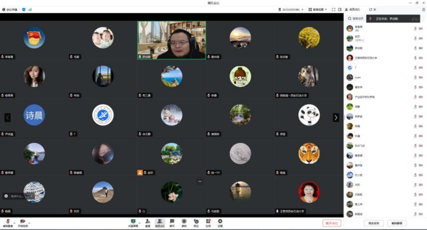Open the Invite participants icon
427x230 pixels.
coord(148,222)
